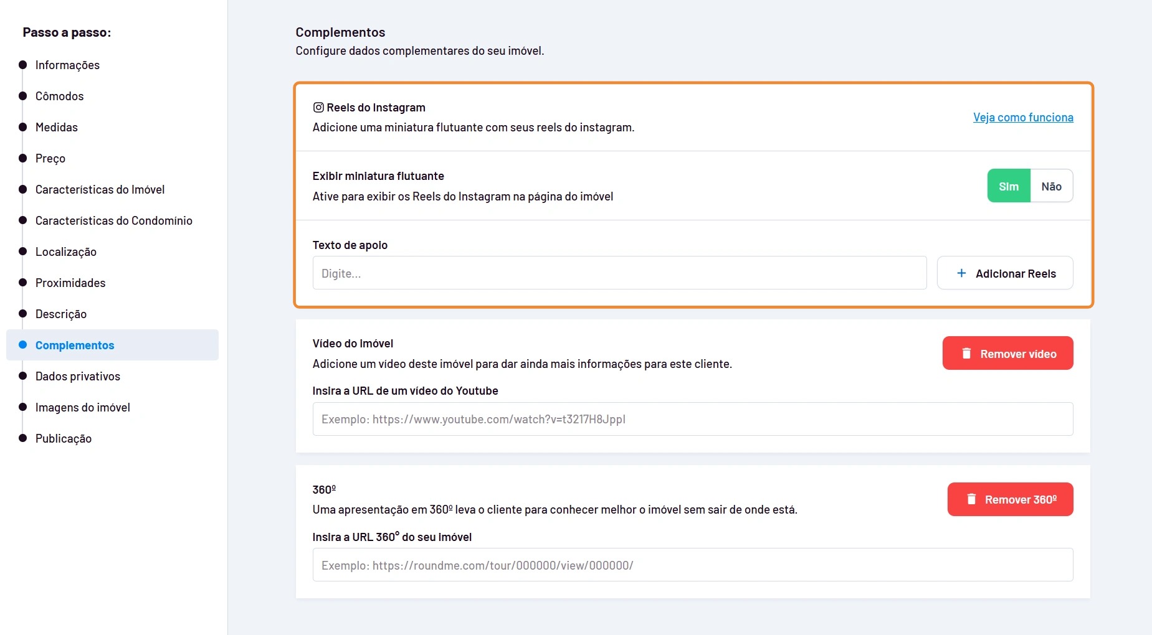This screenshot has height=635, width=1152.
Task: Click the Instagram logo icon beside Reels
Action: pyautogui.click(x=318, y=107)
